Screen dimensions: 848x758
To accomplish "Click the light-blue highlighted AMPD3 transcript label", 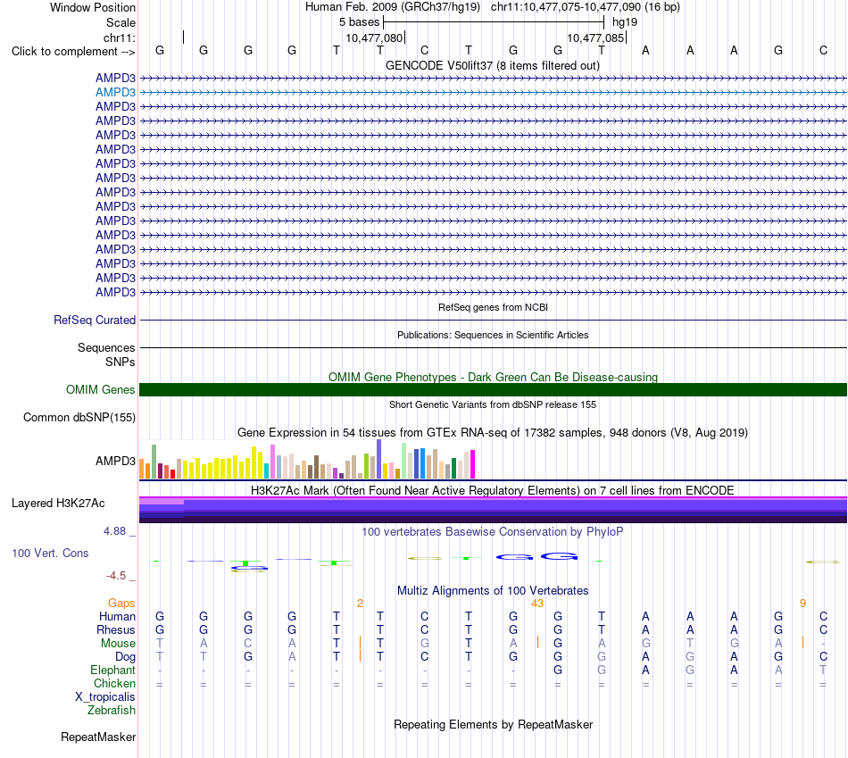I will (x=115, y=93).
